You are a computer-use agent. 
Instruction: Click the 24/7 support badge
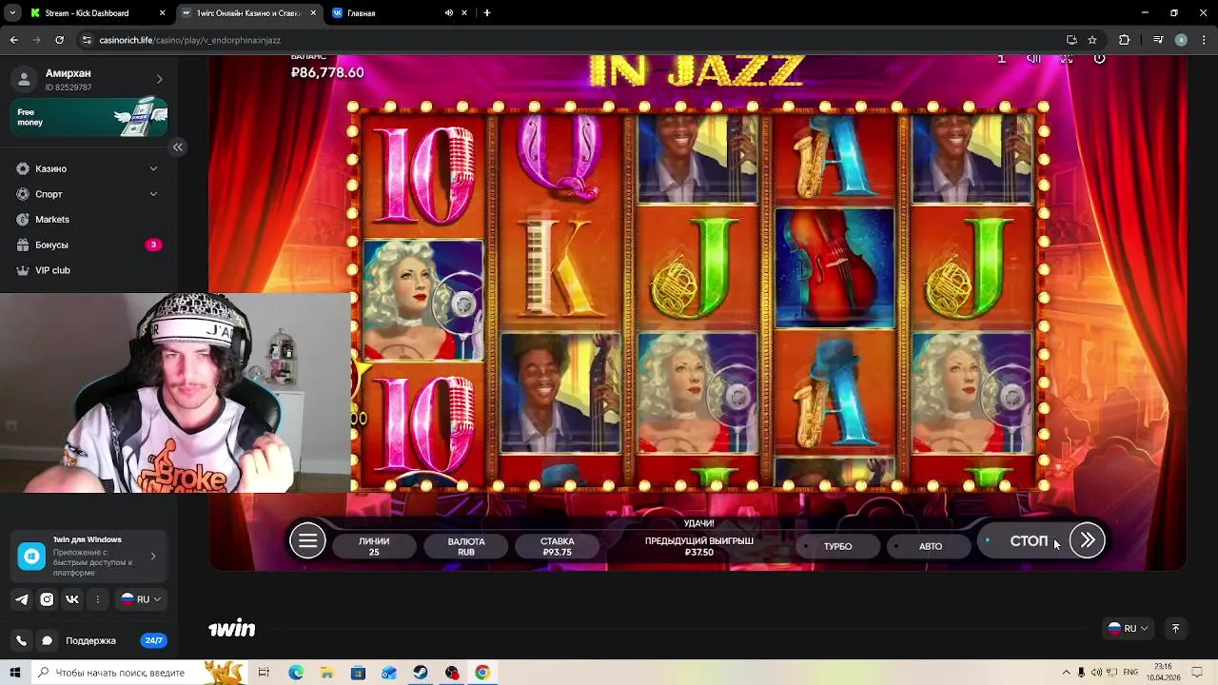coord(153,641)
